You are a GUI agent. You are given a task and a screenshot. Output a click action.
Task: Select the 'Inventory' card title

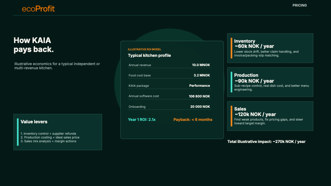click(x=244, y=41)
